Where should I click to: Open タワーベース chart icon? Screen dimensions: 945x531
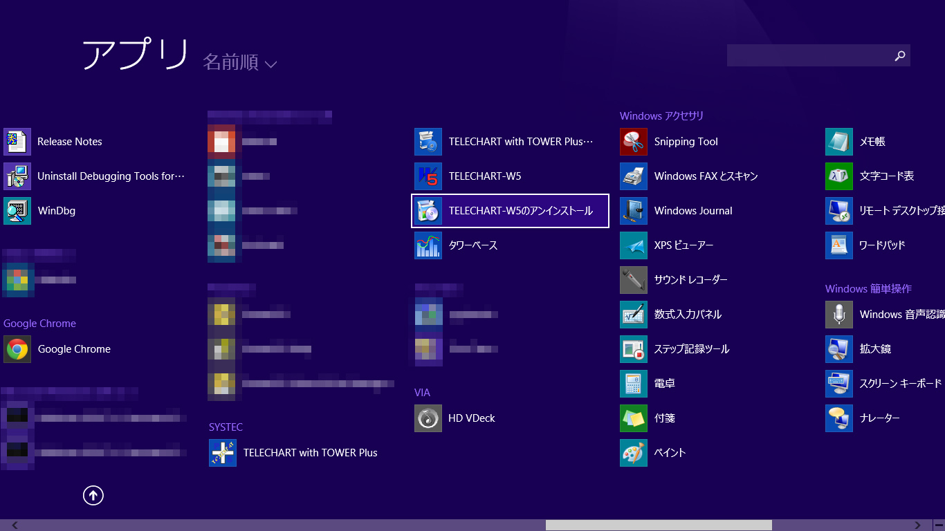coord(428,245)
